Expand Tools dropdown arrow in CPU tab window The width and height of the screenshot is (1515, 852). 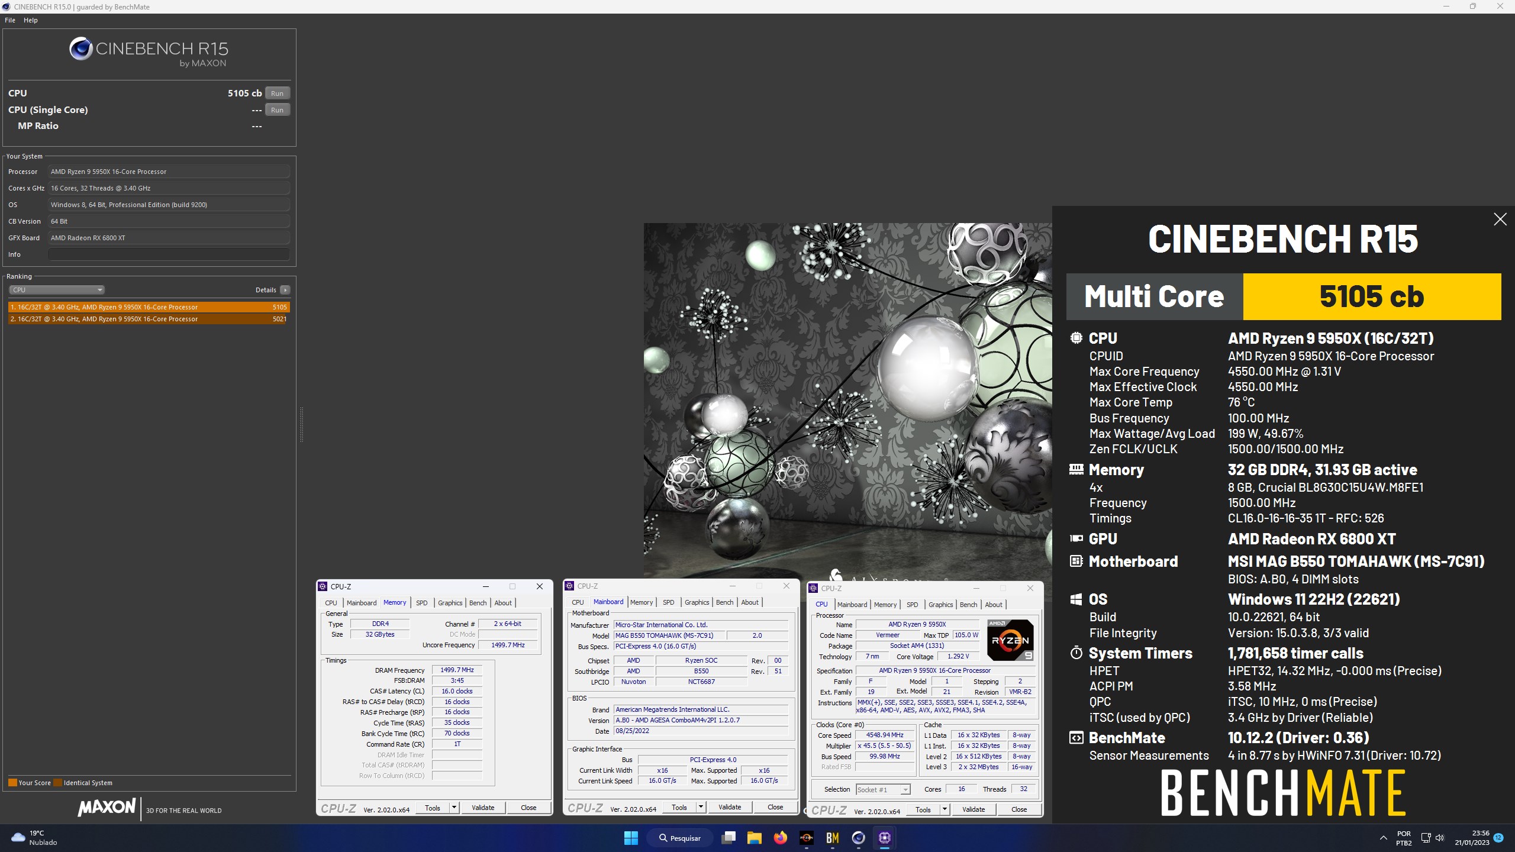(x=945, y=809)
